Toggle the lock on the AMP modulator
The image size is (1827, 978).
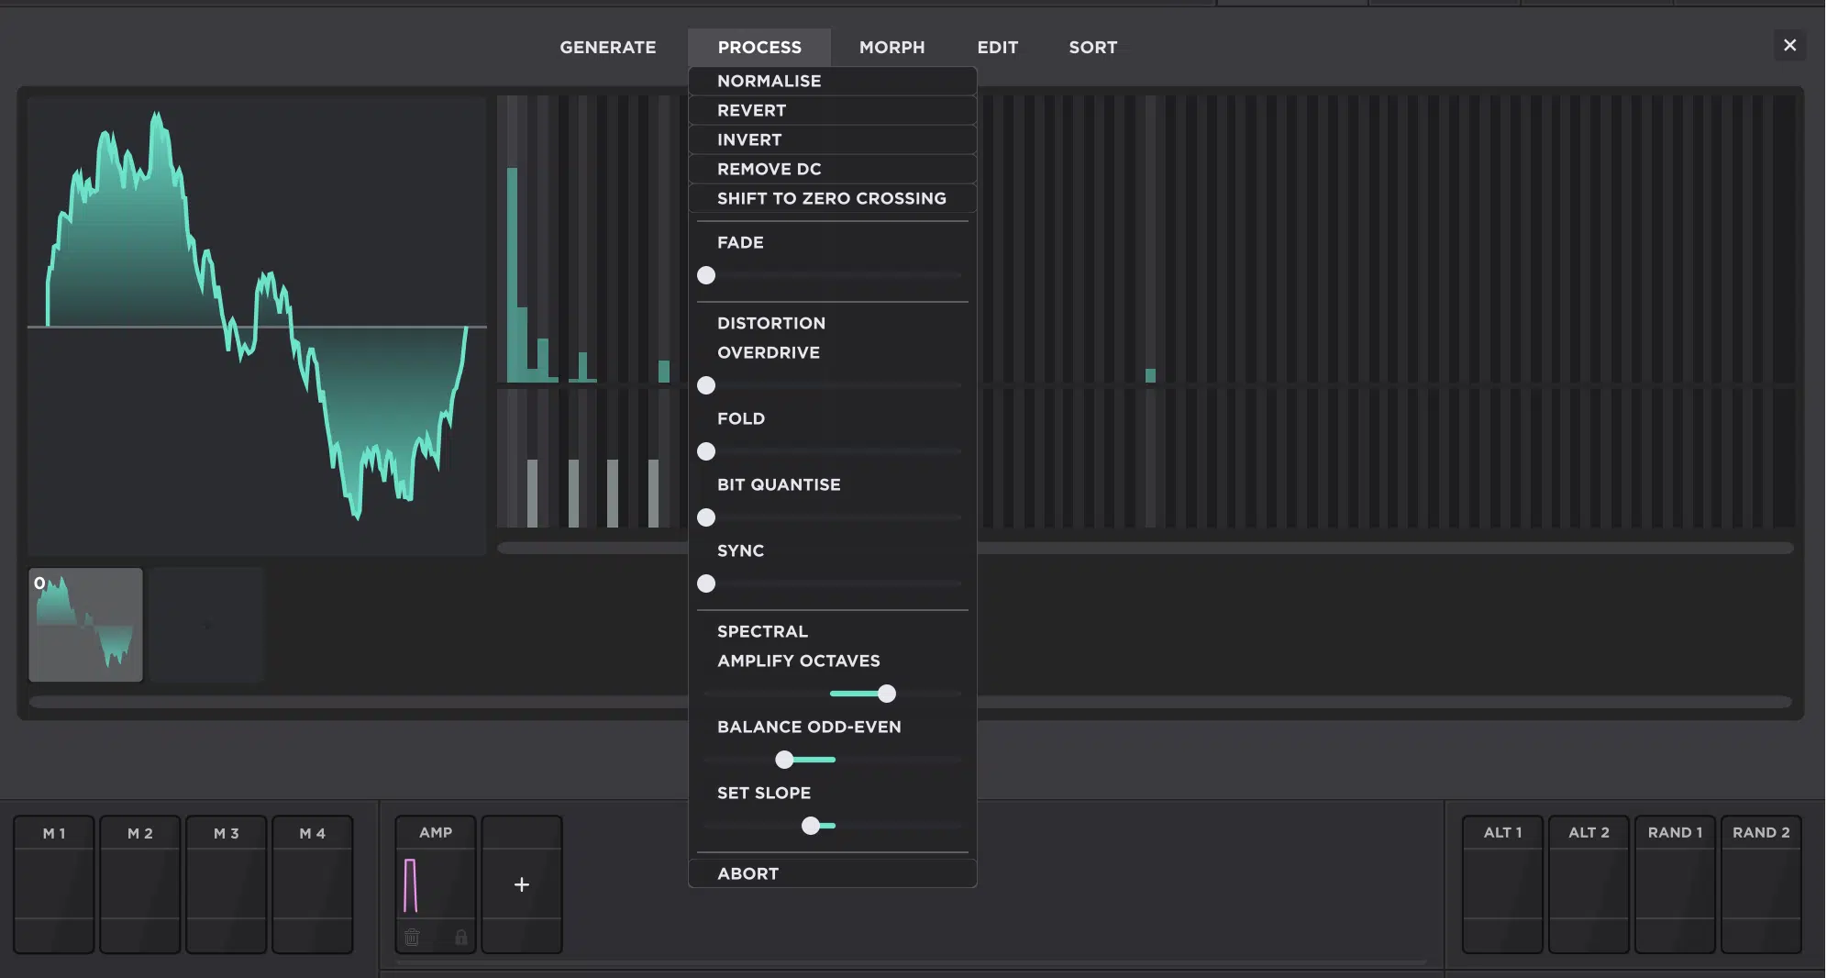461,938
